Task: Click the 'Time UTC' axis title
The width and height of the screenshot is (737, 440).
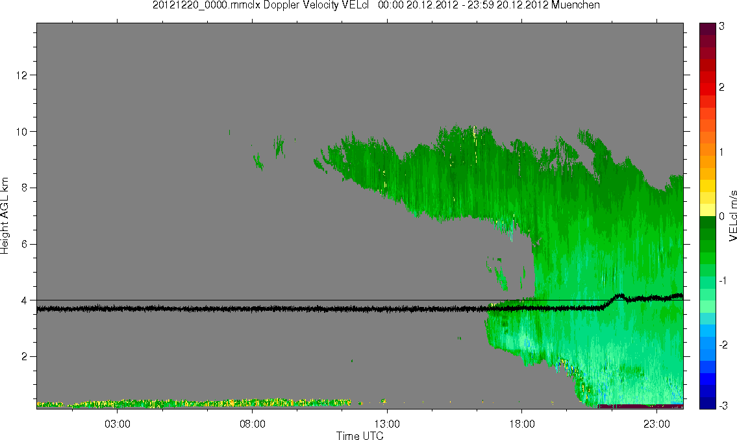Action: [360, 435]
